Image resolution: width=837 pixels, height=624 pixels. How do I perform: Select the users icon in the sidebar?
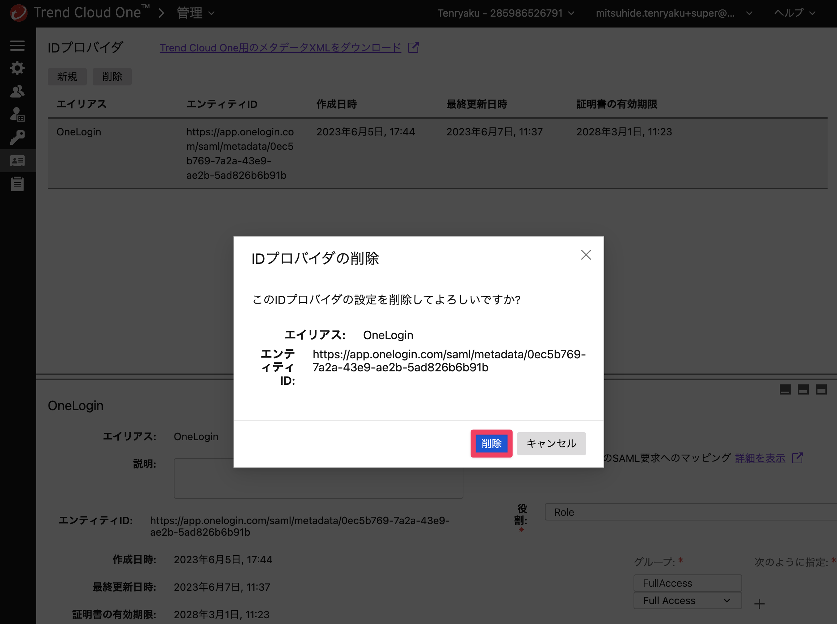[17, 92]
